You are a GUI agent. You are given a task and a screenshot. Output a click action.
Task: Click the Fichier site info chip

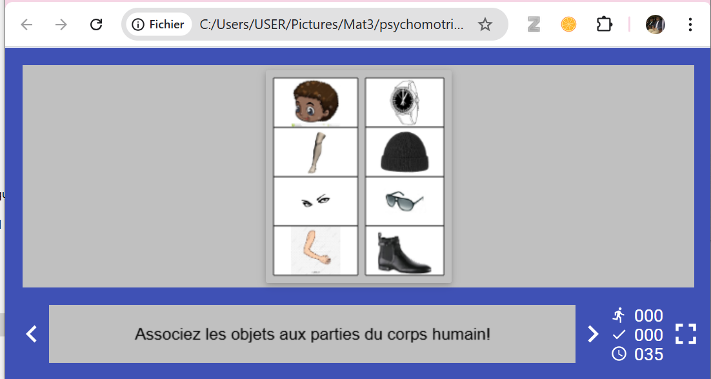[x=158, y=24]
